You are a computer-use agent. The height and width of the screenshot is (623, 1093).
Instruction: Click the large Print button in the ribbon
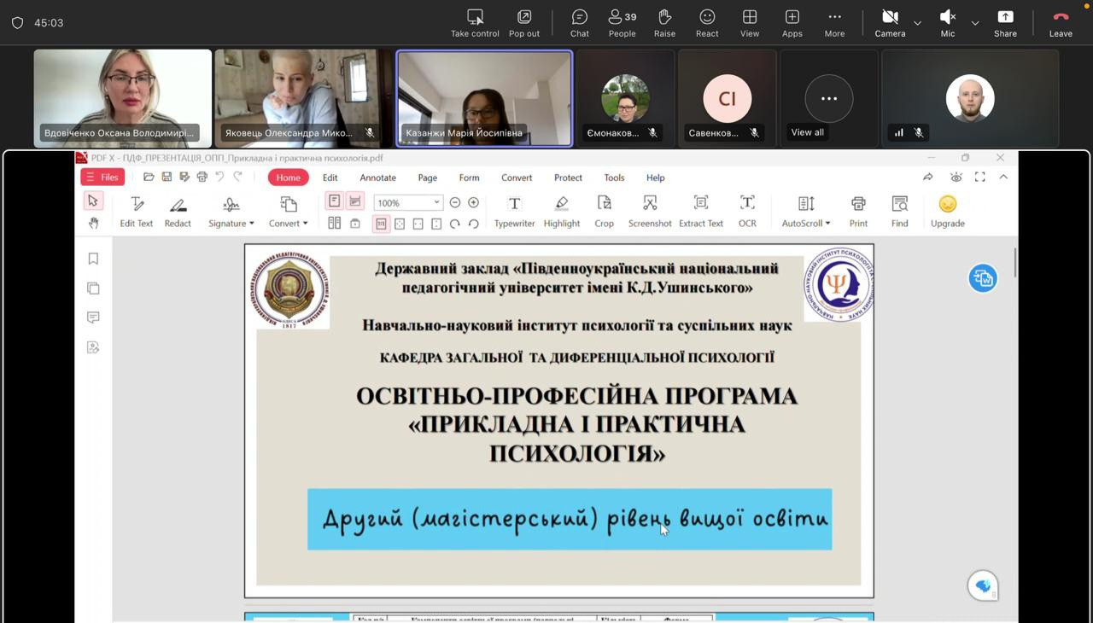(x=858, y=212)
